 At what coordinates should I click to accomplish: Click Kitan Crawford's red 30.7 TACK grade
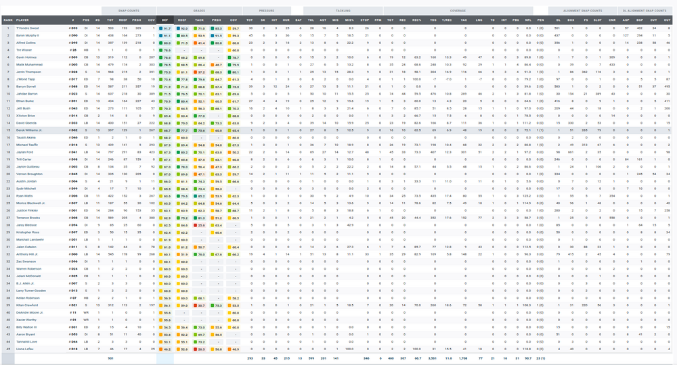[x=199, y=306]
